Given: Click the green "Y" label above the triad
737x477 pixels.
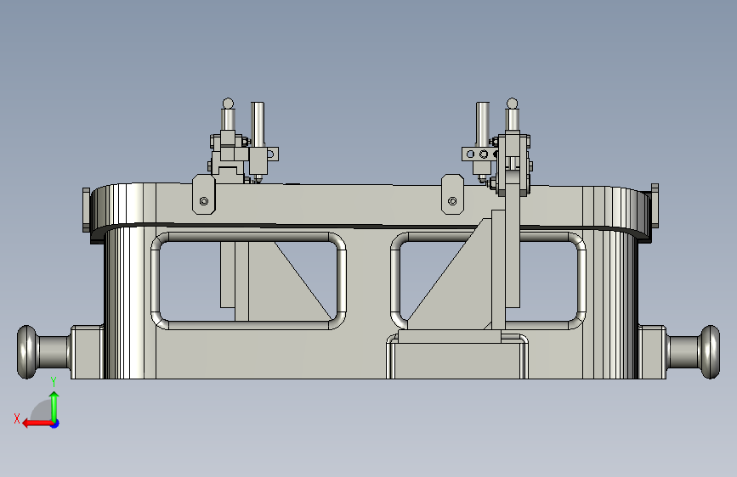Looking at the screenshot, I should point(54,382).
